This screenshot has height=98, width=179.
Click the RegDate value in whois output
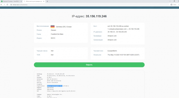click(50, 88)
